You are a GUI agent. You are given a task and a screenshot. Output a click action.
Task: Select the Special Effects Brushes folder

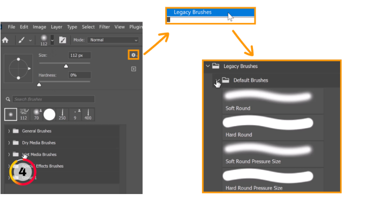pos(62,166)
